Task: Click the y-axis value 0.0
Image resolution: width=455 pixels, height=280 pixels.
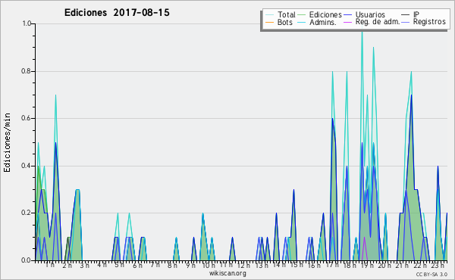Action: [x=27, y=260]
